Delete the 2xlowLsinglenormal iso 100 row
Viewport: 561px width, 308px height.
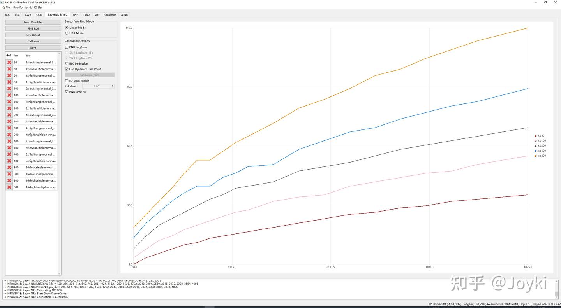pyautogui.click(x=9, y=89)
